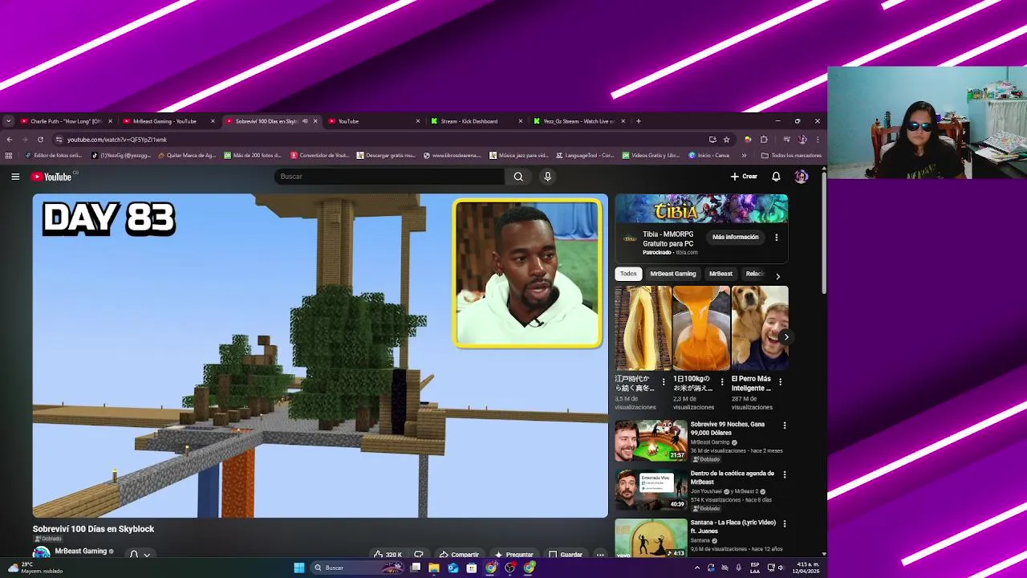1027x578 pixels.
Task: Open the tab search dropdown arrow
Action: pos(8,121)
